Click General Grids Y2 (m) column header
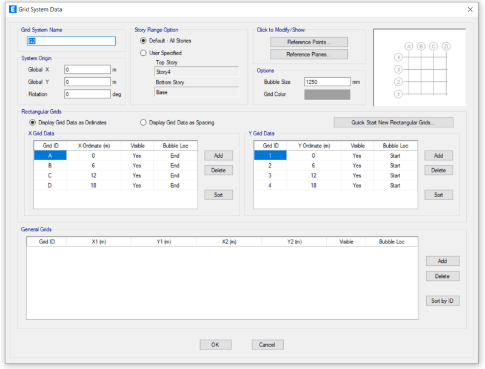The height and width of the screenshot is (369, 485). click(x=294, y=242)
